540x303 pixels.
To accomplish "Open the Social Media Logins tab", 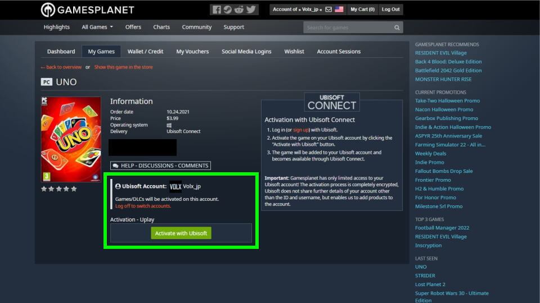I will 246,52.
